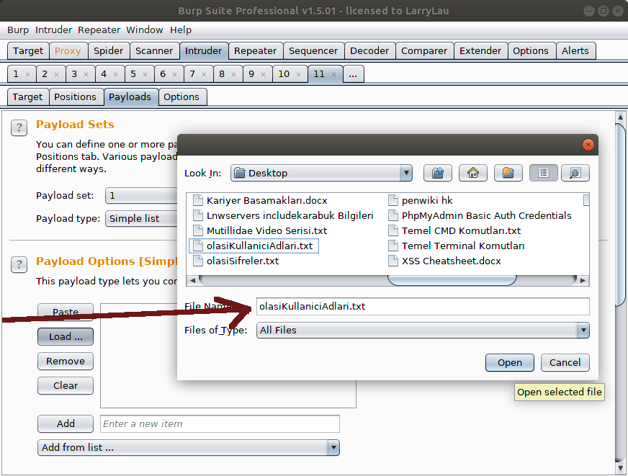
Task: Click the Load ... button
Action: coord(66,337)
